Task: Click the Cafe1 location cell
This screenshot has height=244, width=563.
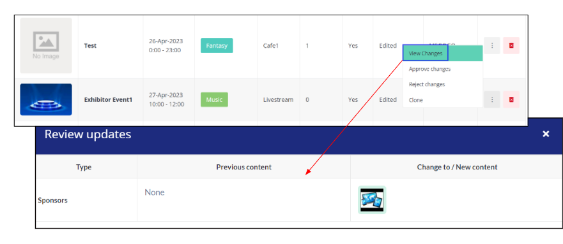Action: pyautogui.click(x=271, y=46)
